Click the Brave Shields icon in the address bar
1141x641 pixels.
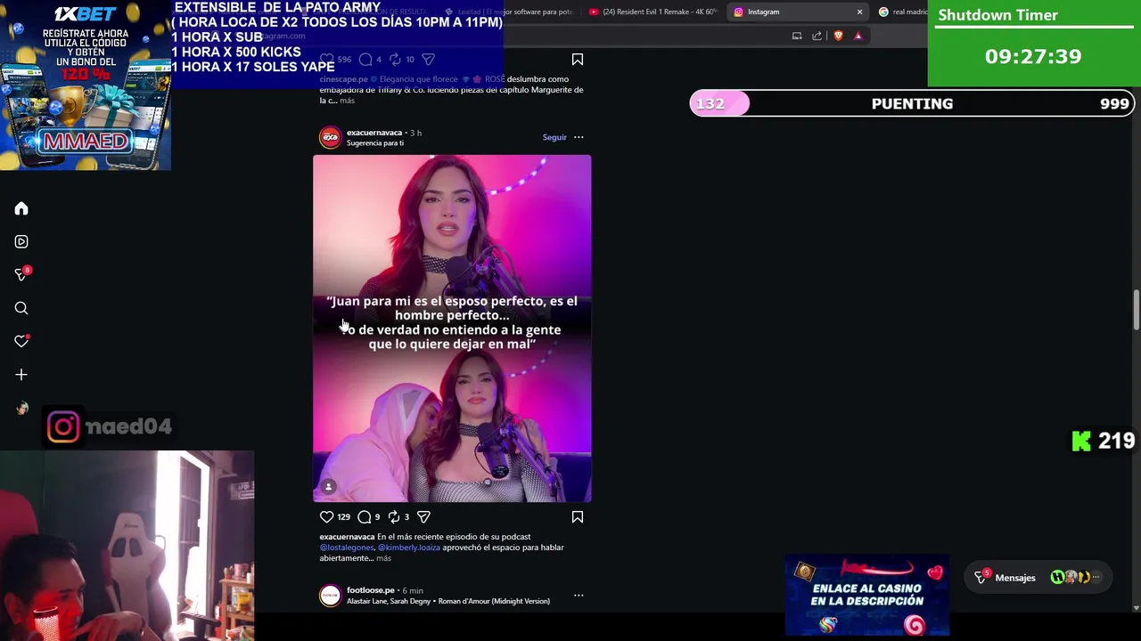tap(838, 36)
